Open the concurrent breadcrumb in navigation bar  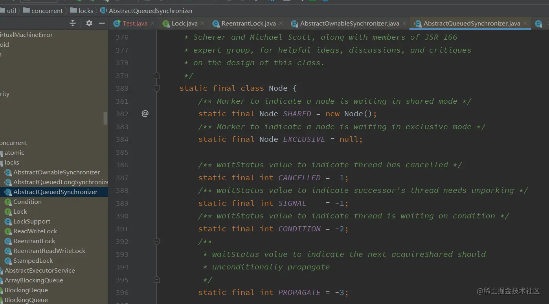(x=43, y=11)
